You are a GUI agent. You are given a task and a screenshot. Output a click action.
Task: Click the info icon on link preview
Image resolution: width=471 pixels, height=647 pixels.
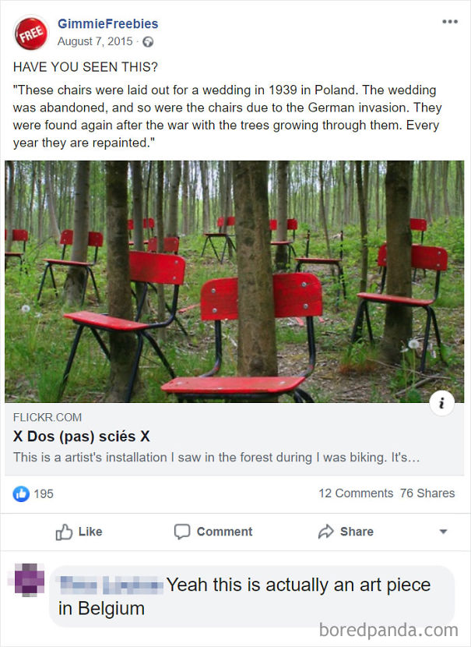(x=441, y=403)
